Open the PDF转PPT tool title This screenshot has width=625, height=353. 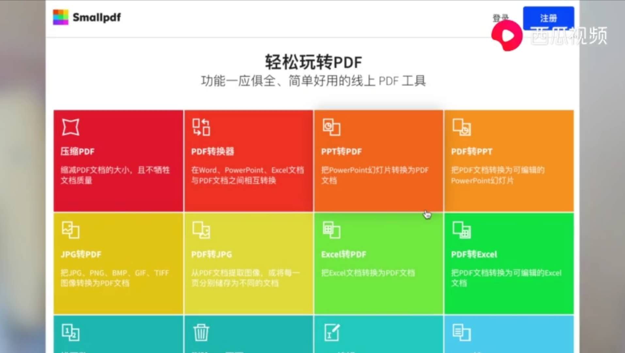(472, 151)
